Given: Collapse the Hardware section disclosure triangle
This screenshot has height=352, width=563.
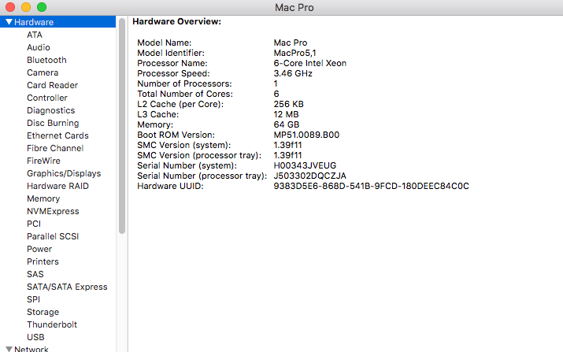Looking at the screenshot, I should 8,22.
